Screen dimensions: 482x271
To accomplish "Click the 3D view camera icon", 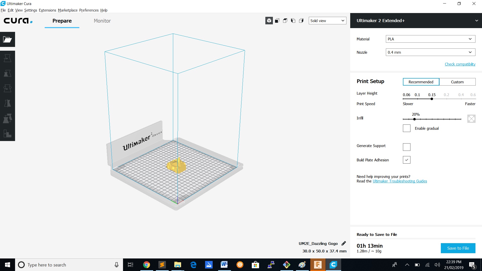I will tap(269, 21).
